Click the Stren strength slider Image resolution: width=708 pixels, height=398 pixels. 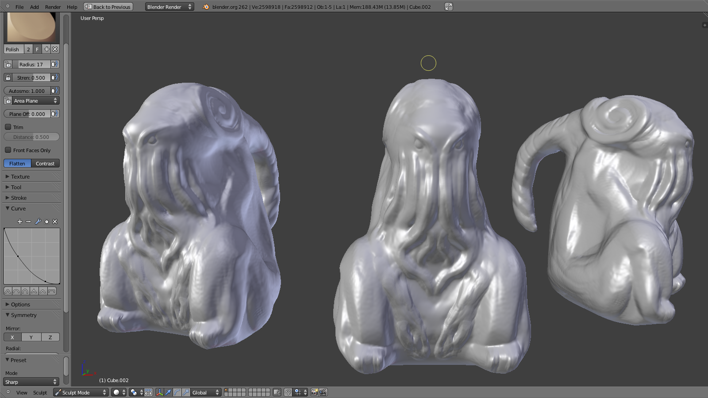(x=31, y=77)
